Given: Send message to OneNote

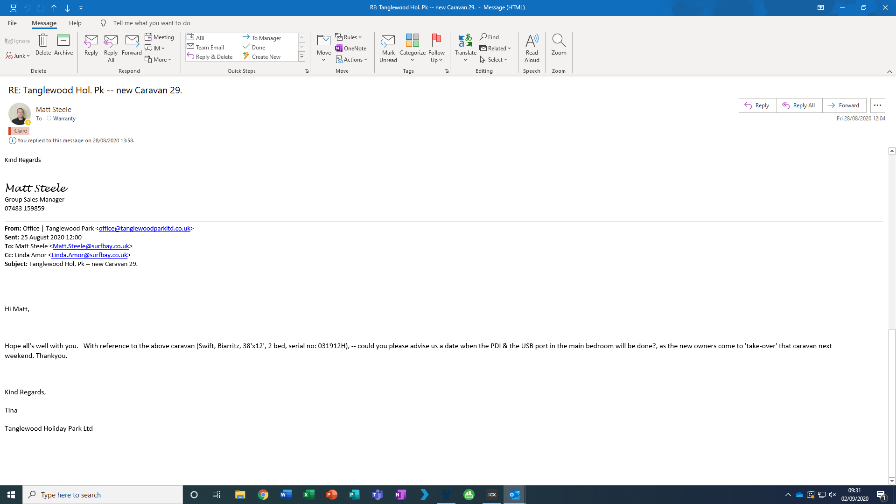Looking at the screenshot, I should tap(350, 49).
